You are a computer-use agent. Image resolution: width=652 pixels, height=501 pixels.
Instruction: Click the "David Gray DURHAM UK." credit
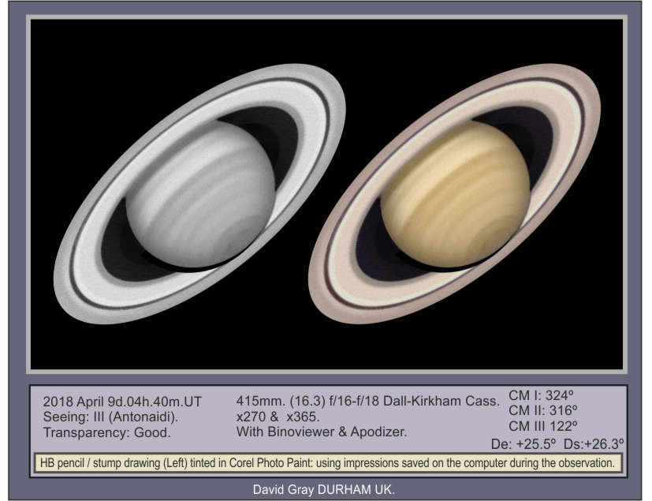324,489
